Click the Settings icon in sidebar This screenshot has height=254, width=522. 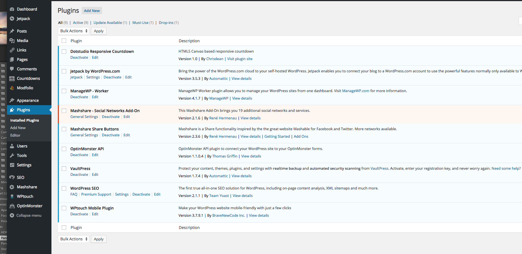pos(12,165)
